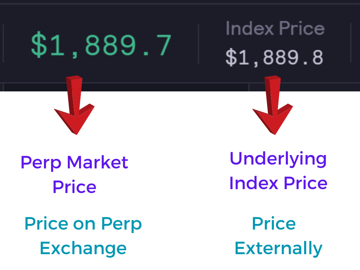This screenshot has height=270, width=360.
Task: Click the word Market in the purple heading
Action: tap(97, 162)
